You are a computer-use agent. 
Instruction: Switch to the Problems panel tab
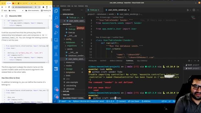click(93, 61)
